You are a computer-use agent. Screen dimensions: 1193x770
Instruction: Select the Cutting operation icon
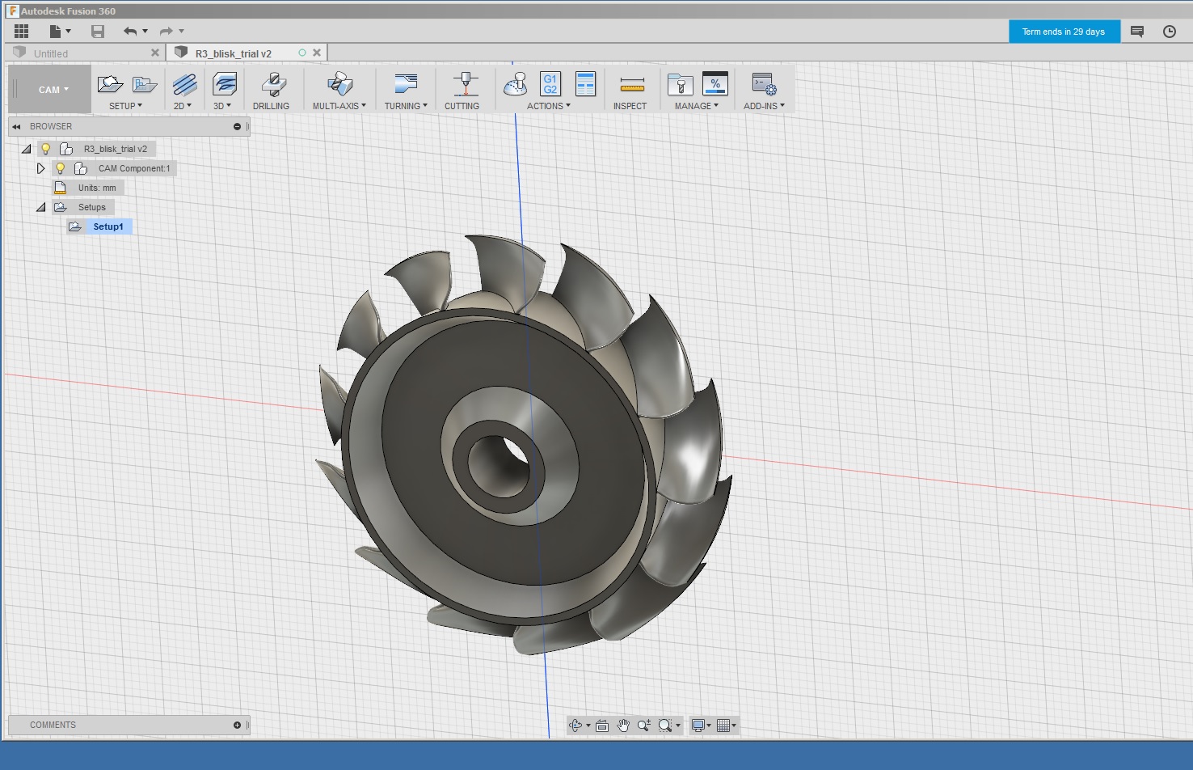pyautogui.click(x=465, y=85)
